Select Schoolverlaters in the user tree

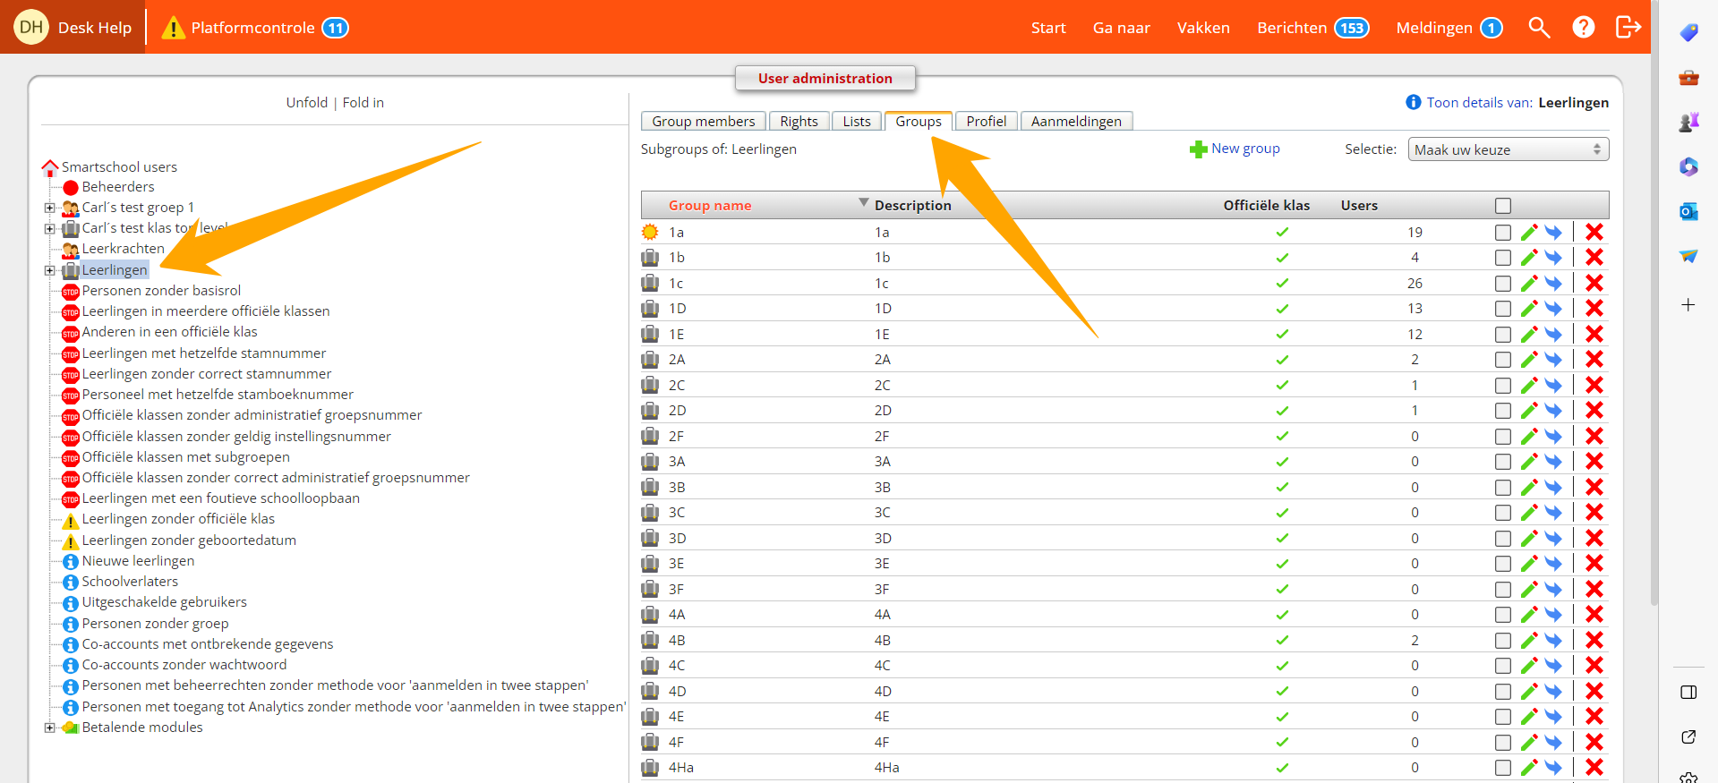tap(130, 582)
